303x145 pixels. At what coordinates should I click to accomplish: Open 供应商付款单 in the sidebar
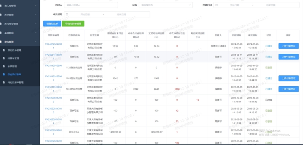[x=14, y=74]
